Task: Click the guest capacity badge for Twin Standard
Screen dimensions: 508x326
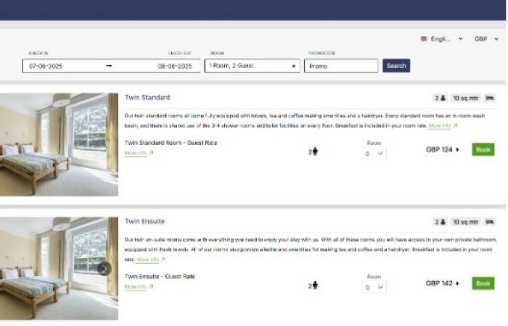Action: pyautogui.click(x=440, y=98)
